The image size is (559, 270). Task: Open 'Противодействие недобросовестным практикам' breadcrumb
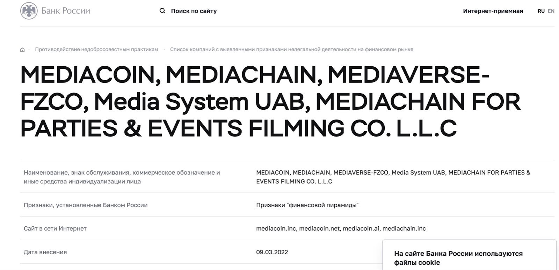click(96, 49)
